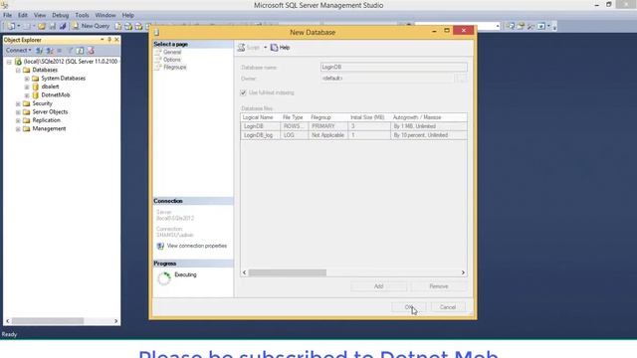Toggle the Use full-text indexing checkbox
The height and width of the screenshot is (358, 637).
click(243, 92)
